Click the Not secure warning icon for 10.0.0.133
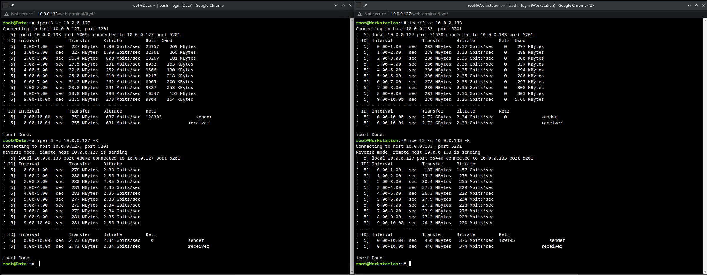This screenshot has height=275, width=707. coord(6,14)
